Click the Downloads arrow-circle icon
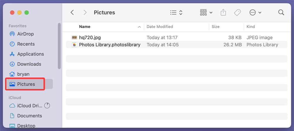This screenshot has height=131, width=294. tap(12, 64)
